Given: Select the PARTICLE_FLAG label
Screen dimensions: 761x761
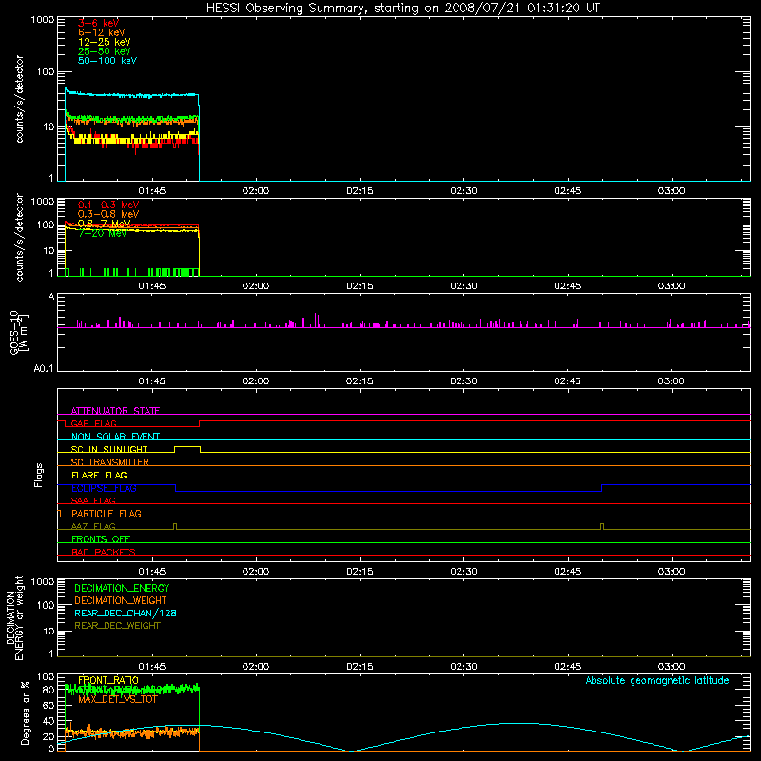Looking at the screenshot, I should point(107,514).
